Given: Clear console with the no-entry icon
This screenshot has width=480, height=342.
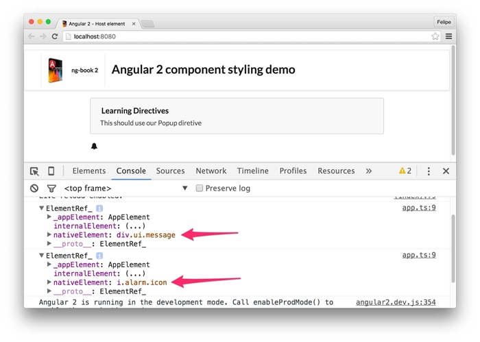Looking at the screenshot, I should point(34,188).
